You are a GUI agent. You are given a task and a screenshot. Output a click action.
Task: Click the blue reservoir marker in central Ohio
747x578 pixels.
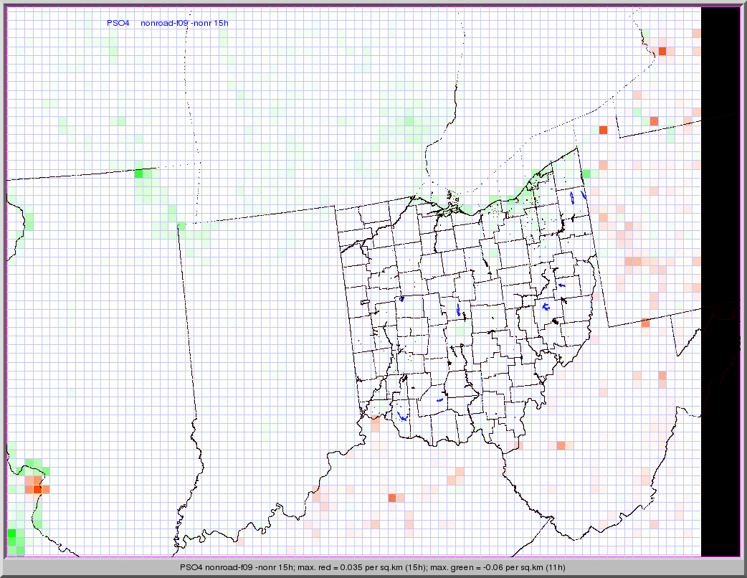point(458,310)
